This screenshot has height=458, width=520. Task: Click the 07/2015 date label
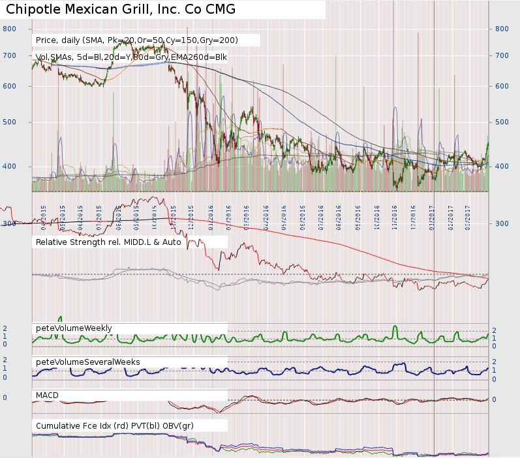(99, 218)
